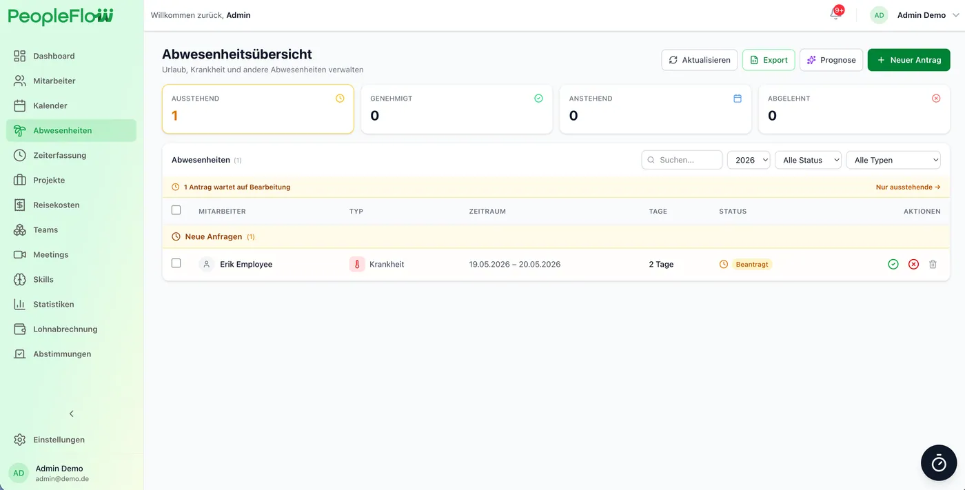Open Meetings in sidebar
965x490 pixels.
(x=72, y=254)
